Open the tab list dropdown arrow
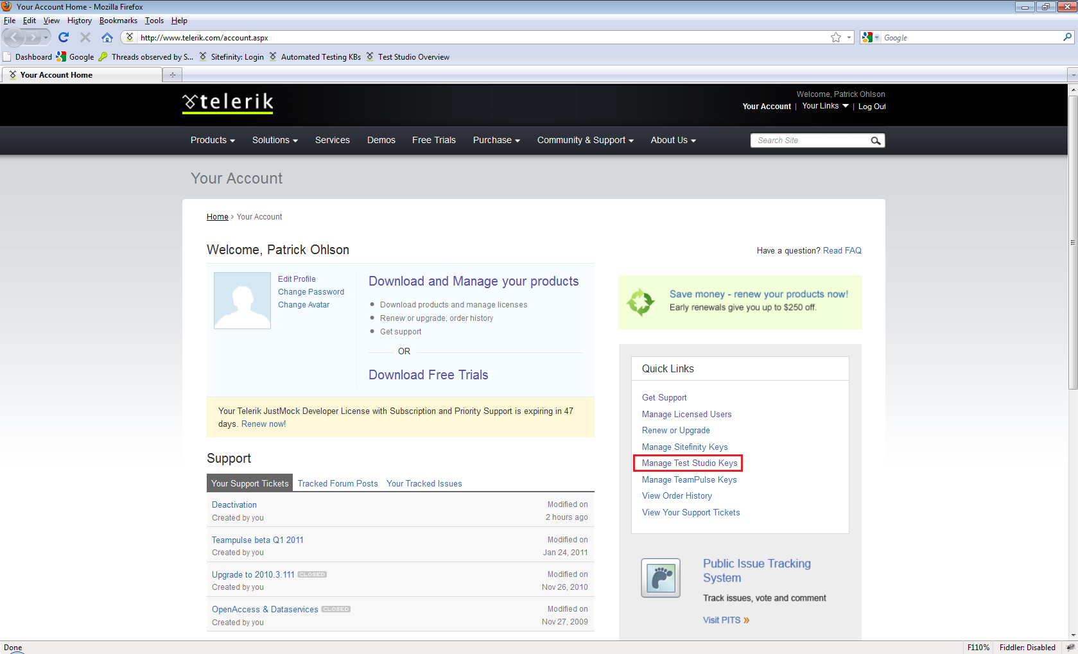This screenshot has width=1078, height=654. (1072, 75)
